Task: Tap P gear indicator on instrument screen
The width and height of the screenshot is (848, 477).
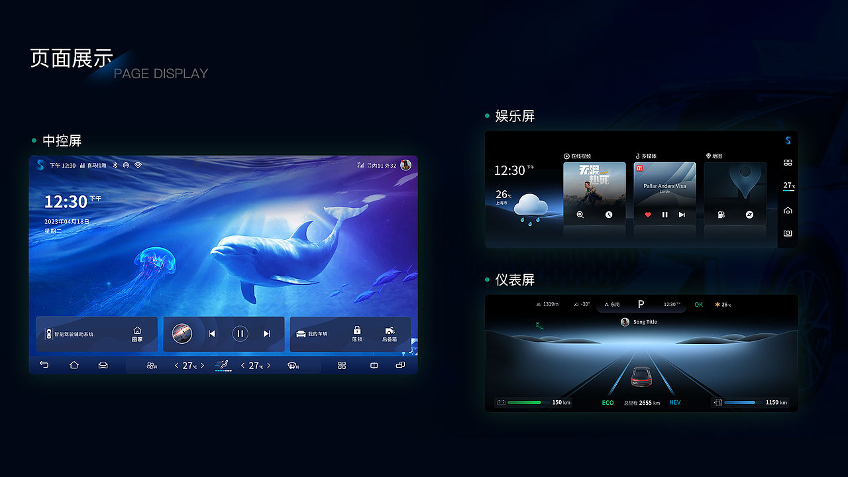Action: 641,304
